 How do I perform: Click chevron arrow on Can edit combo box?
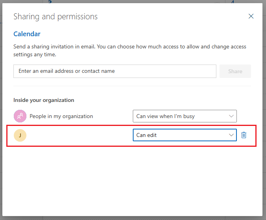tap(231, 135)
